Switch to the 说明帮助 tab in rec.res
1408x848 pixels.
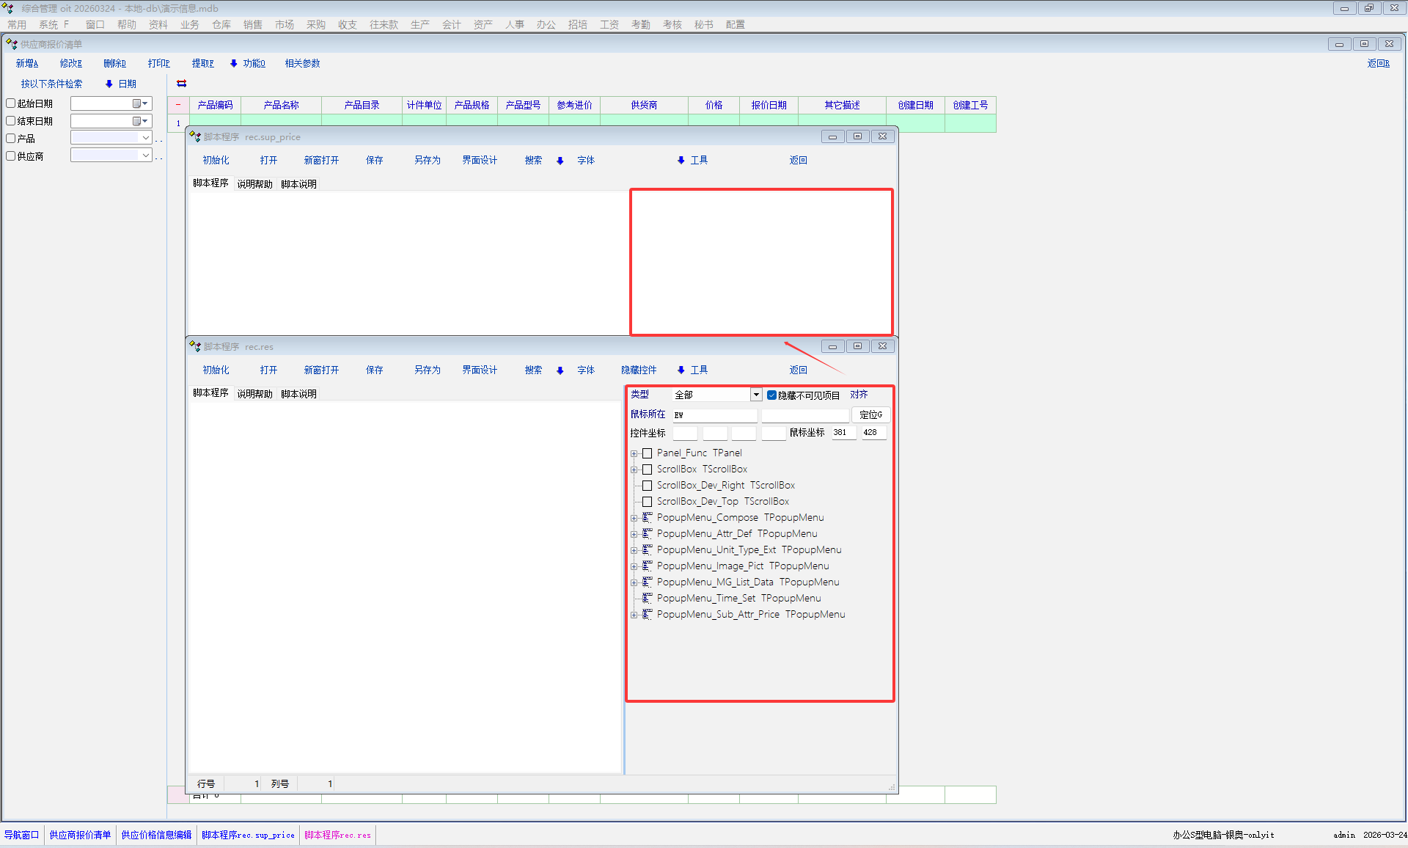[x=254, y=394]
